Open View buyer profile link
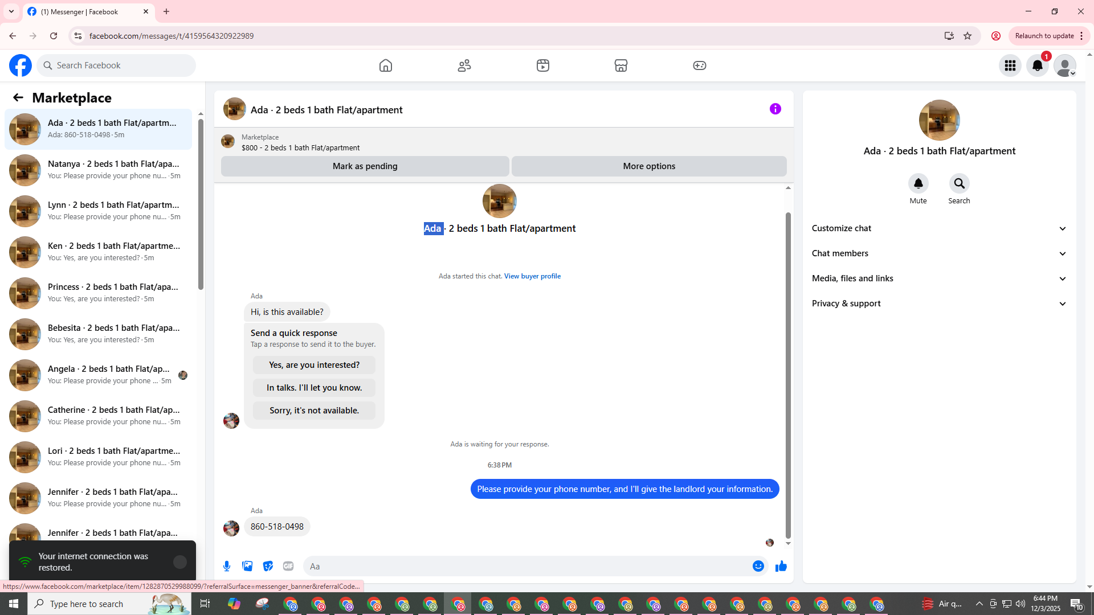This screenshot has height=615, width=1094. pyautogui.click(x=532, y=276)
